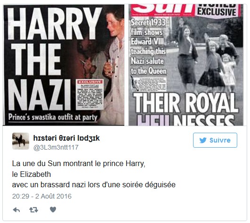The width and height of the screenshot is (250, 223).
Task: Click the 'le Elizabeth' line in the tweet
Action: pyautogui.click(x=32, y=174)
